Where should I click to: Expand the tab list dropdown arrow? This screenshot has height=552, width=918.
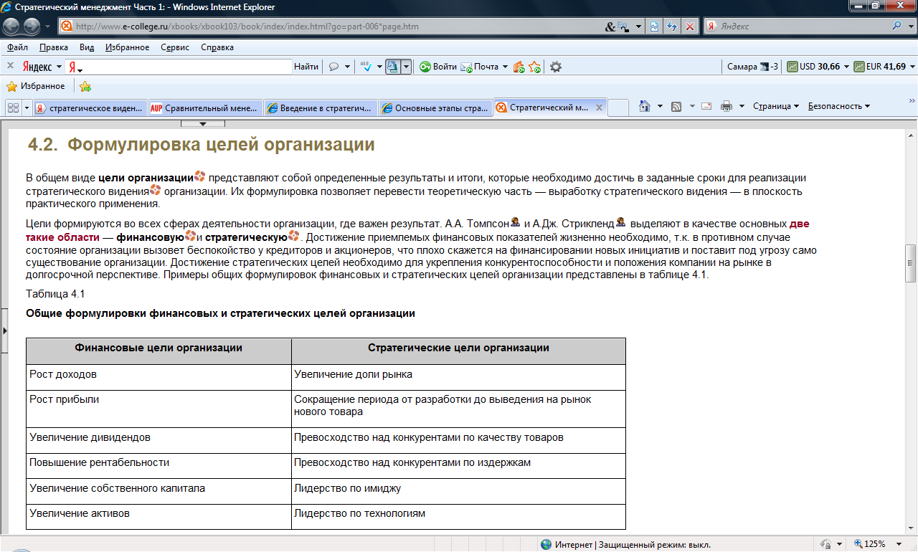pyautogui.click(x=27, y=108)
